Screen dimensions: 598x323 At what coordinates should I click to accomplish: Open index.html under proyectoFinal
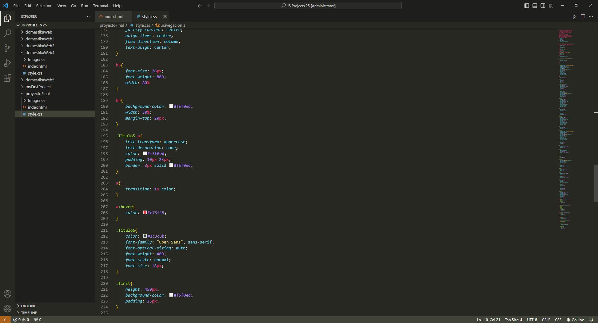pos(55,107)
